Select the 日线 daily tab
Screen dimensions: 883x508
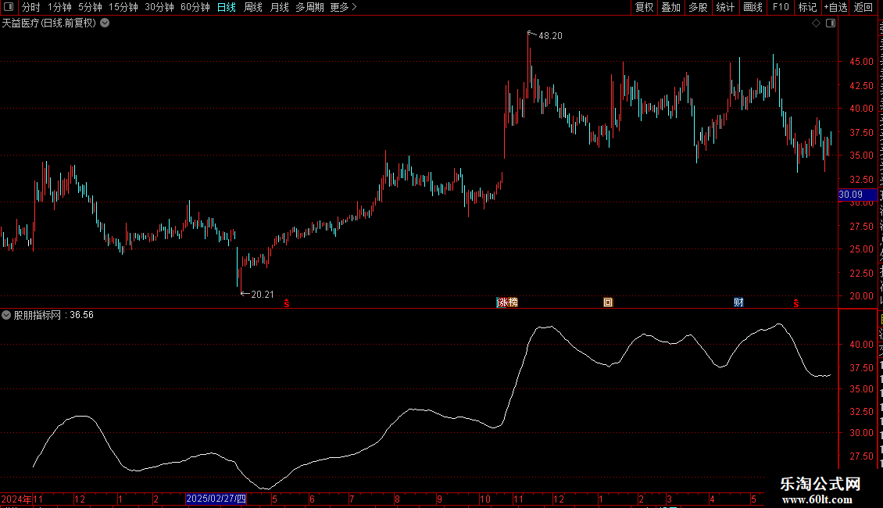coord(227,7)
